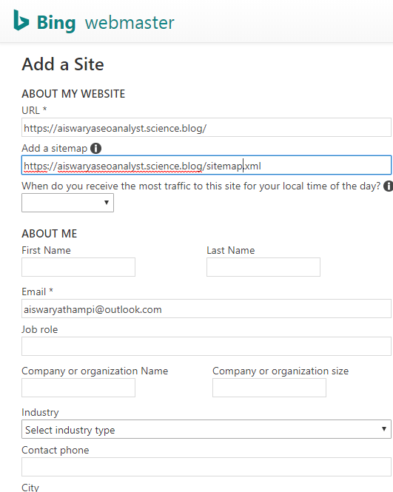Click the Bing logo icon
Screen dimensions: 393x492
pyautogui.click(x=21, y=21)
